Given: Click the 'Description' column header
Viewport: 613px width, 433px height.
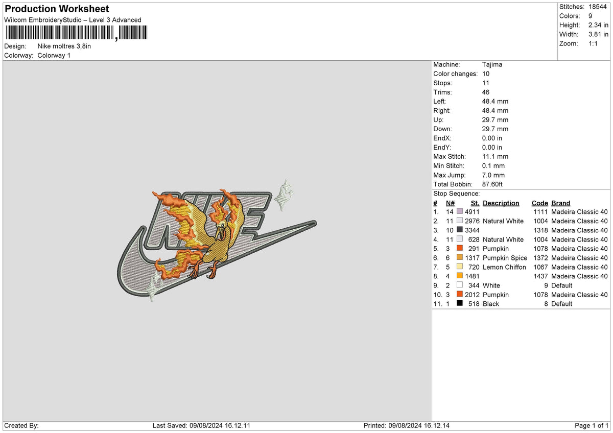Looking at the screenshot, I should point(501,203).
